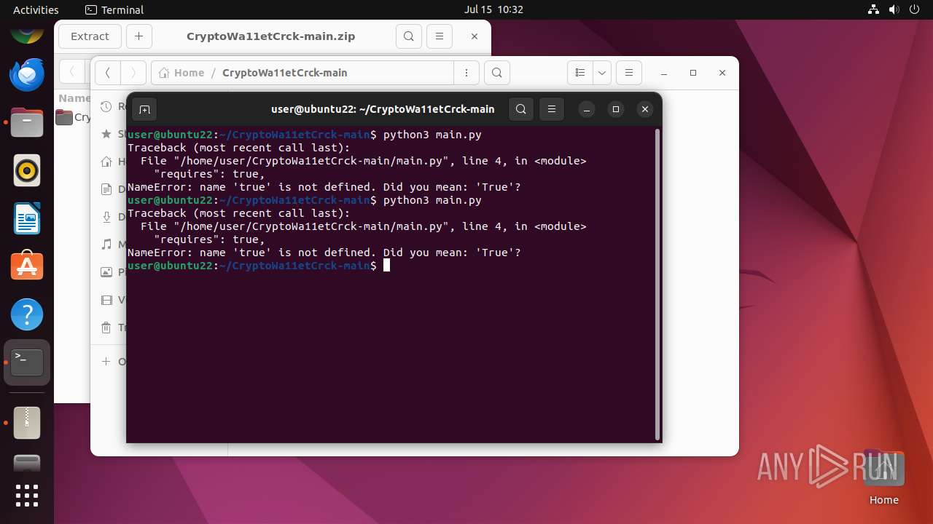
Task: Click Extract in archive manager
Action: coord(90,36)
